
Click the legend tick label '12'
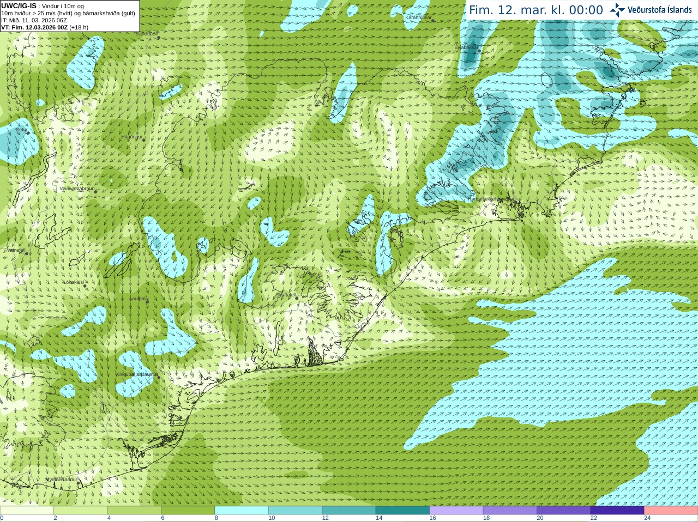pyautogui.click(x=325, y=518)
